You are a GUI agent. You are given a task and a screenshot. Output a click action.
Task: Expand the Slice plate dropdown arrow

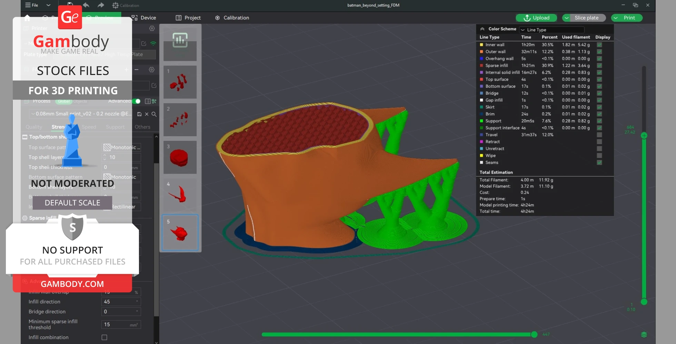567,18
